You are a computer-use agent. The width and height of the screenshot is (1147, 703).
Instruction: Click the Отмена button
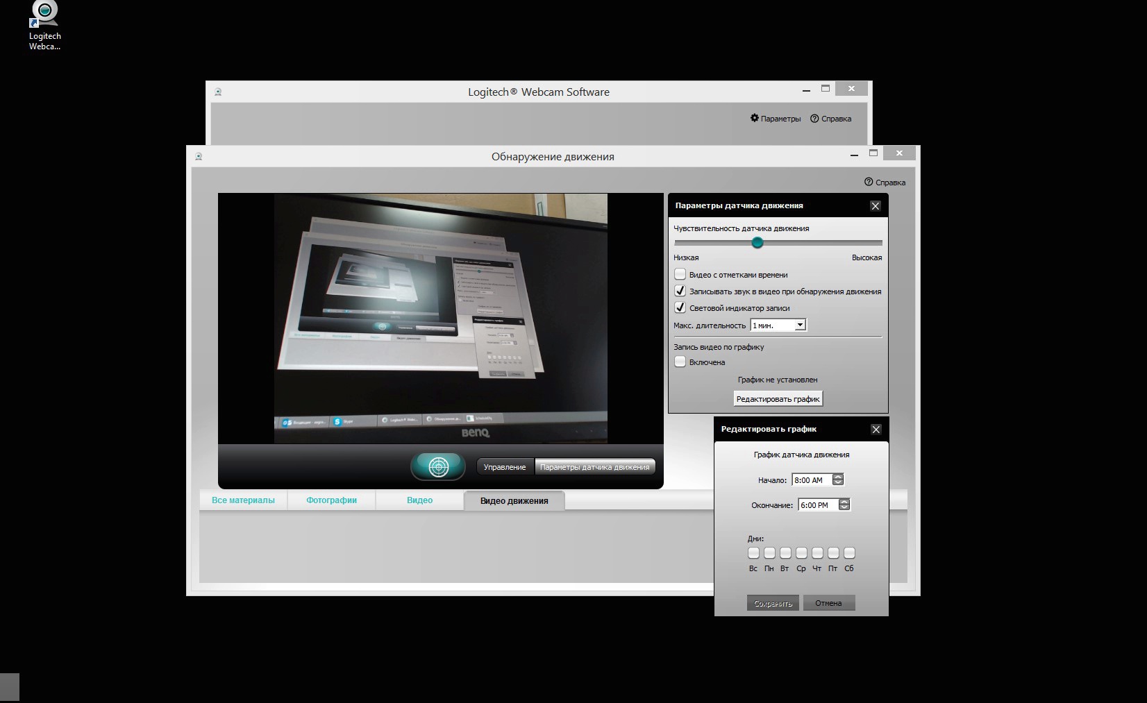pyautogui.click(x=828, y=603)
